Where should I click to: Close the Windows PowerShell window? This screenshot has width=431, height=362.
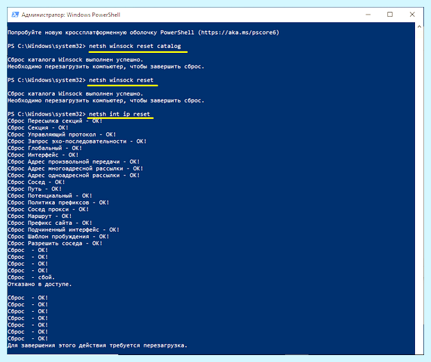tap(412, 15)
